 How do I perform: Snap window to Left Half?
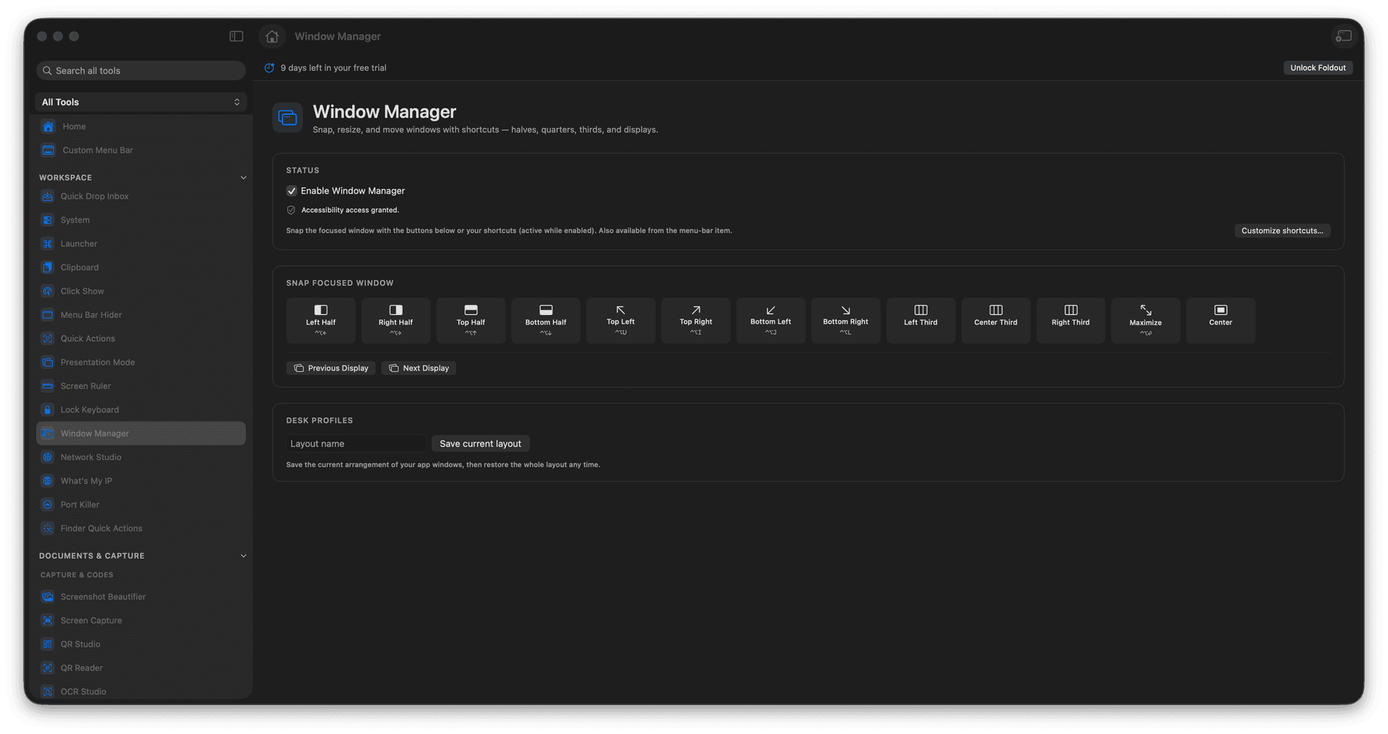[x=321, y=320]
